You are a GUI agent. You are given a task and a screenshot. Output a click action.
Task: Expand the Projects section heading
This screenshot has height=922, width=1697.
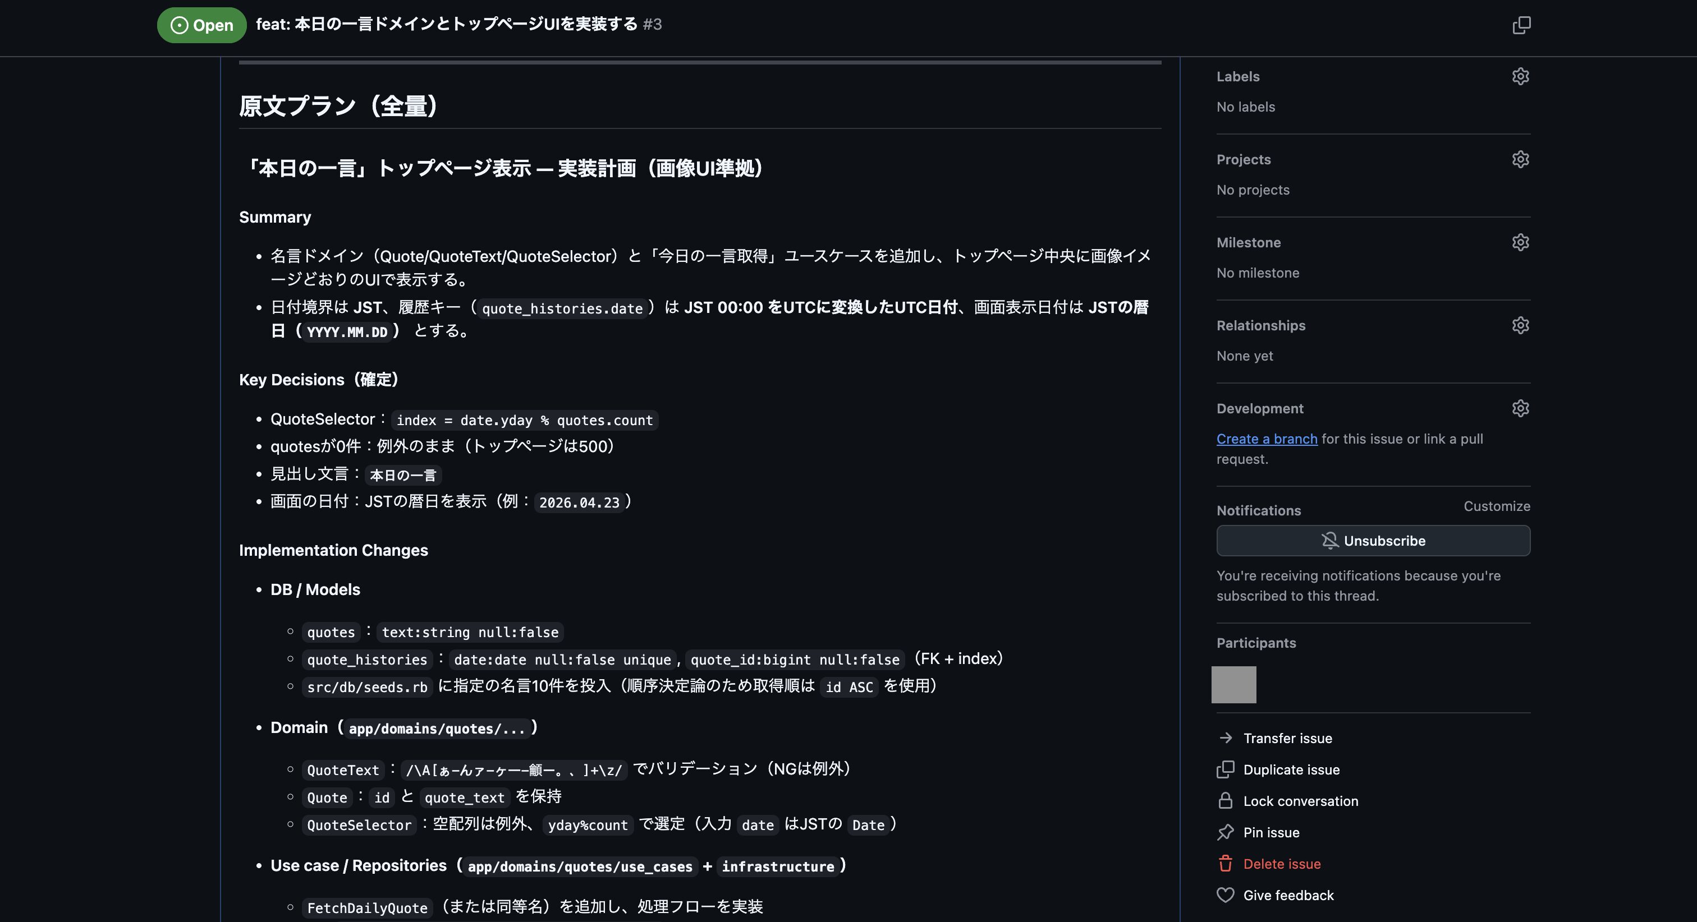point(1243,159)
